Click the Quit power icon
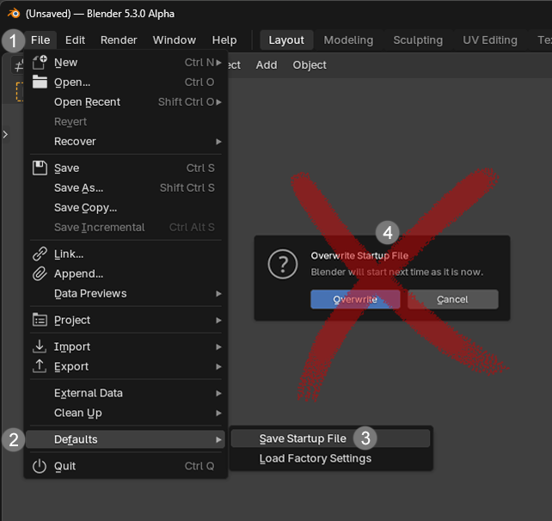 click(x=40, y=466)
